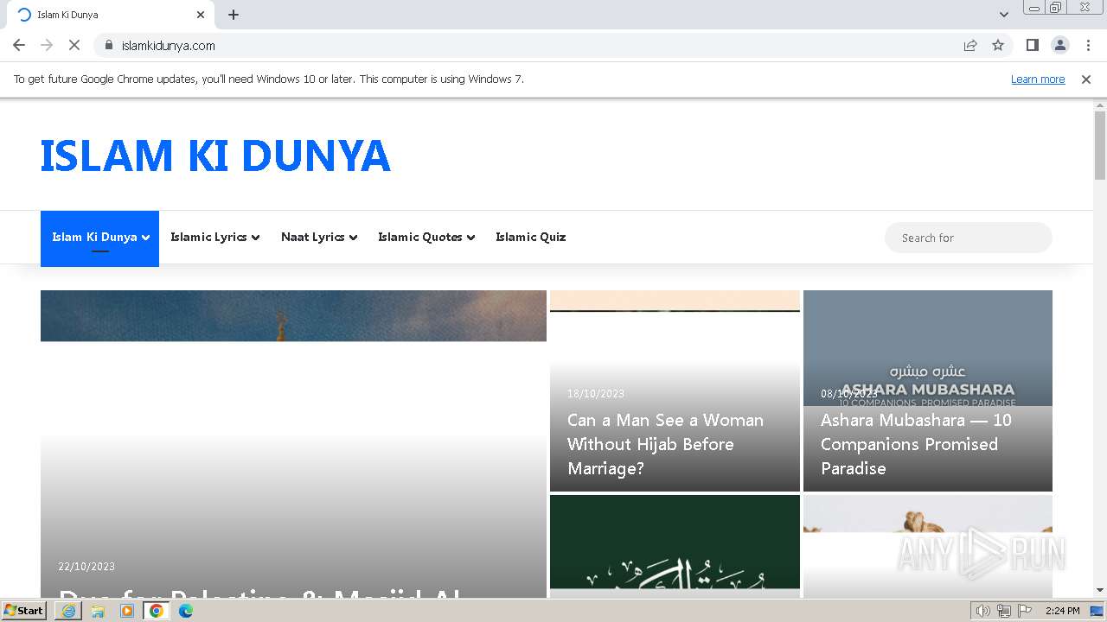
Task: Open the Chrome three-dot menu
Action: pos(1088,45)
